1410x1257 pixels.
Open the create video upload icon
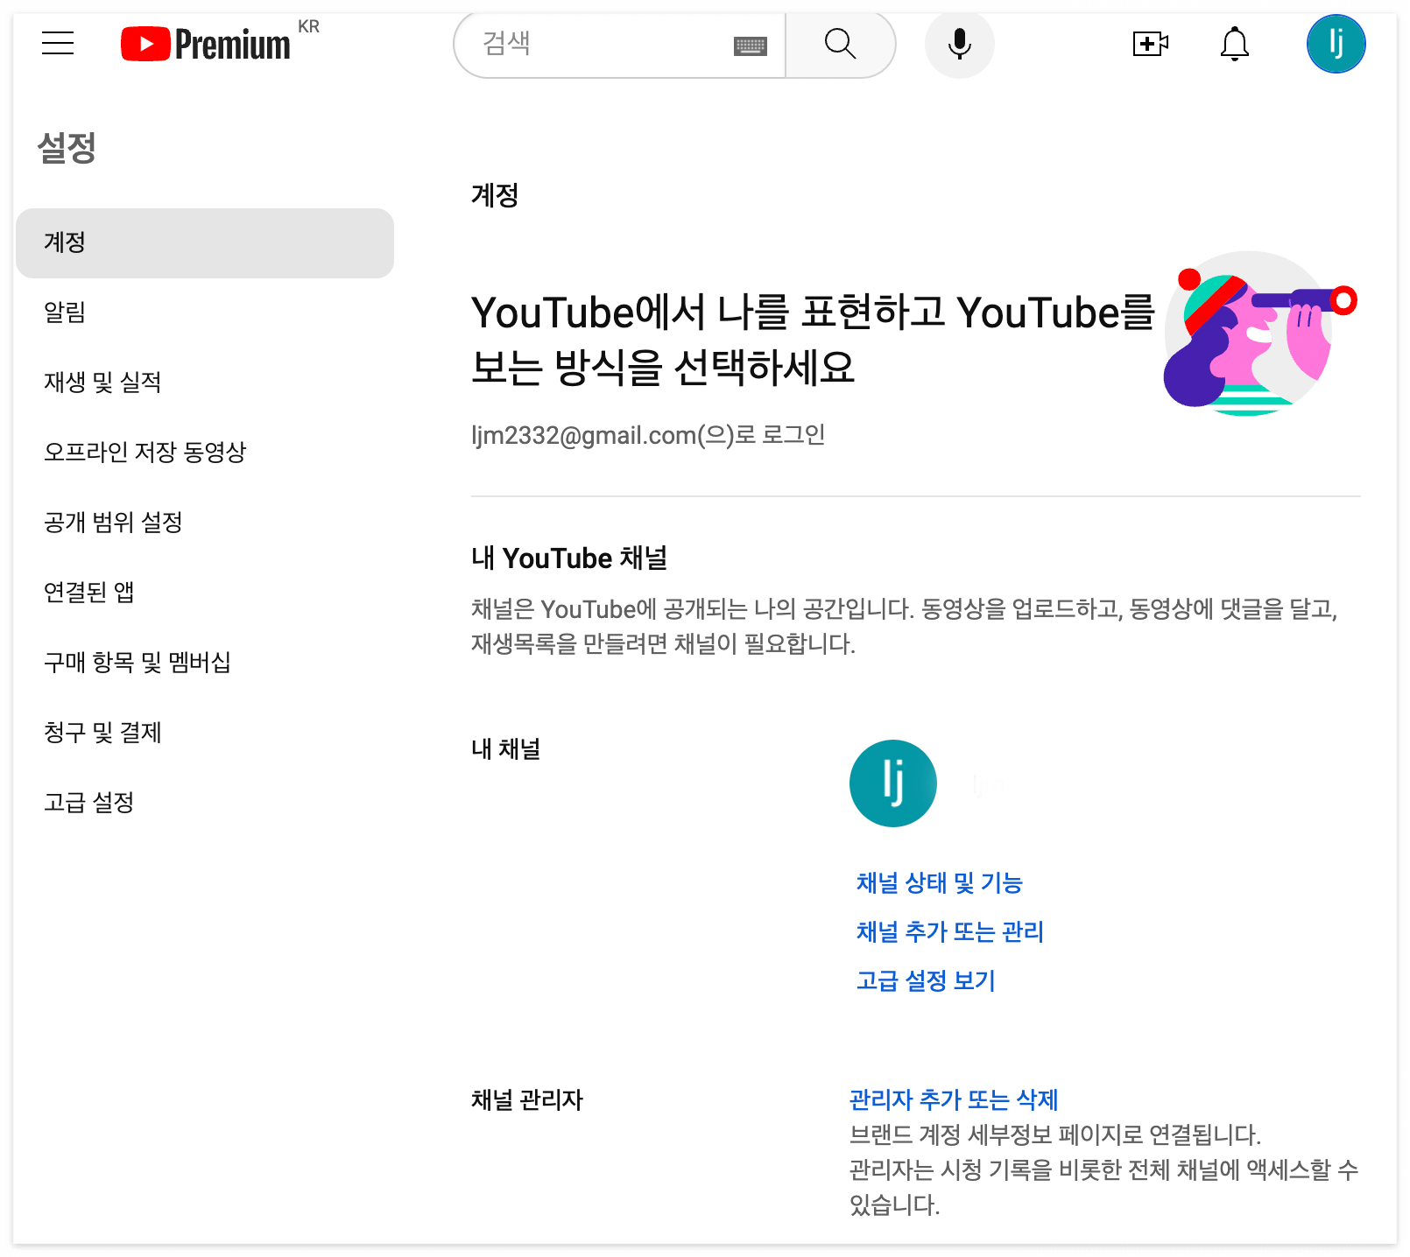pyautogui.click(x=1150, y=44)
